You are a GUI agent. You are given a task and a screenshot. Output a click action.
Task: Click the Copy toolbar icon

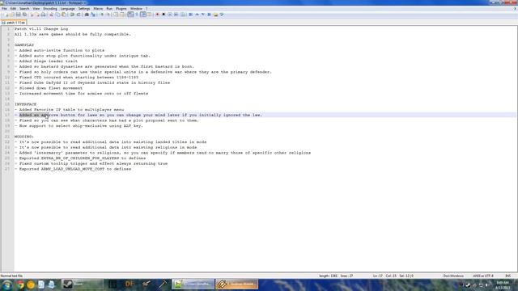click(x=57, y=15)
